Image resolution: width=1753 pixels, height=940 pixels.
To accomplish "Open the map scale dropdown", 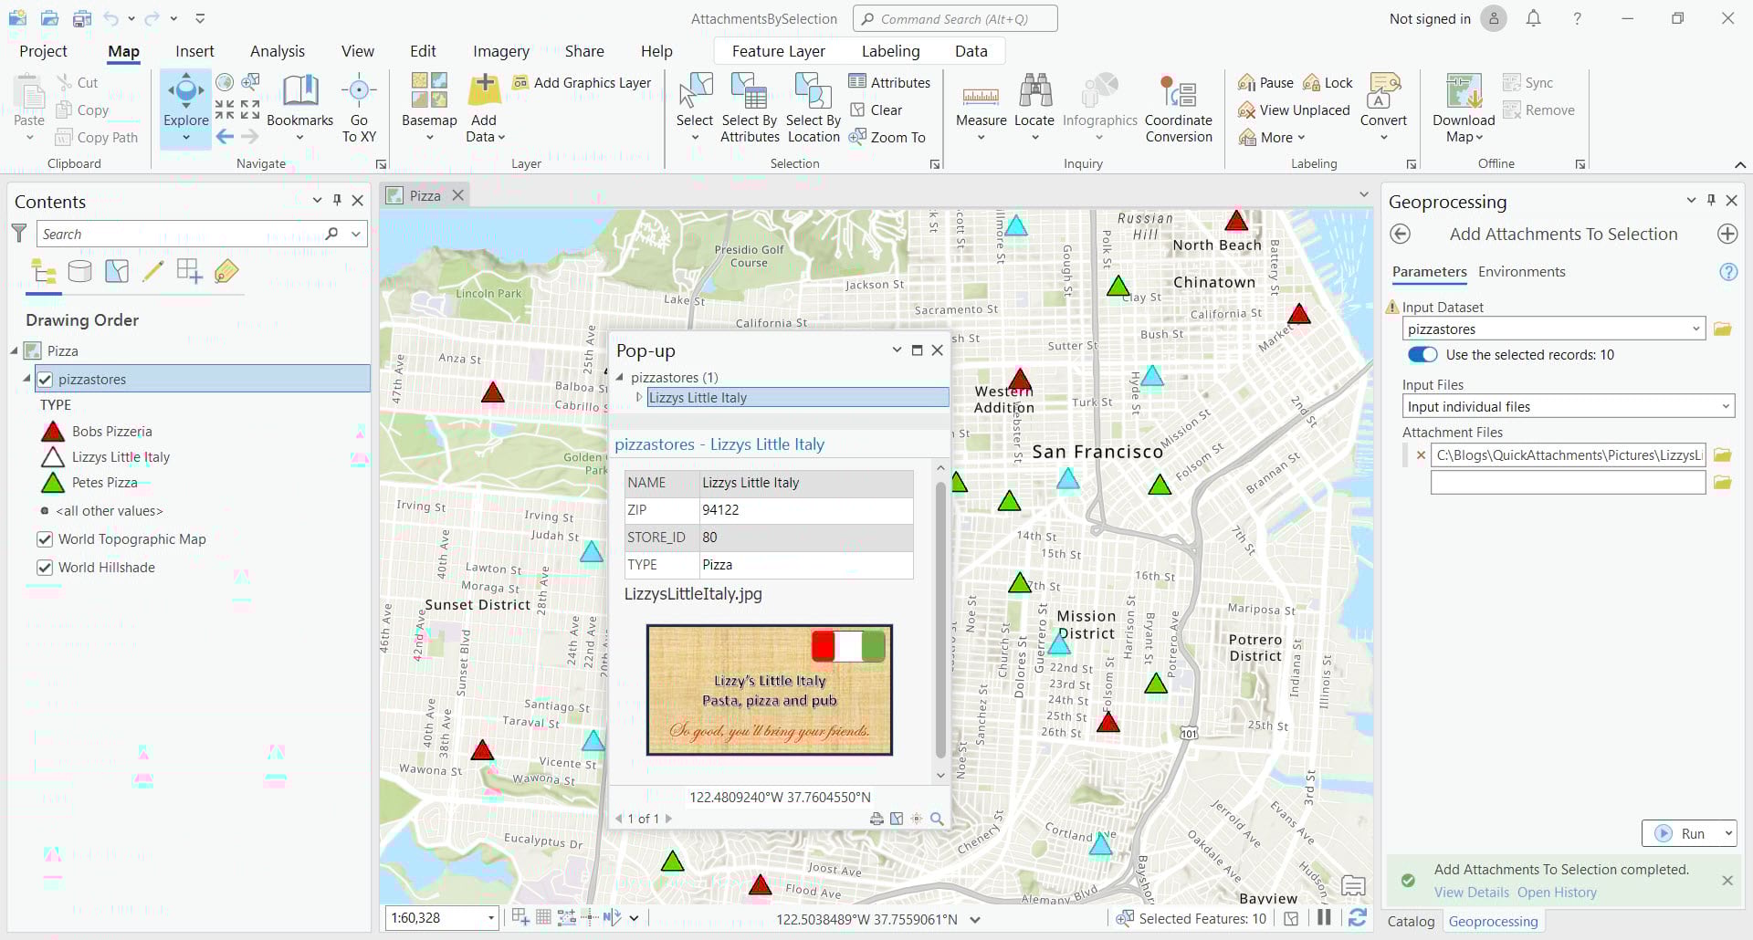I will (x=489, y=918).
